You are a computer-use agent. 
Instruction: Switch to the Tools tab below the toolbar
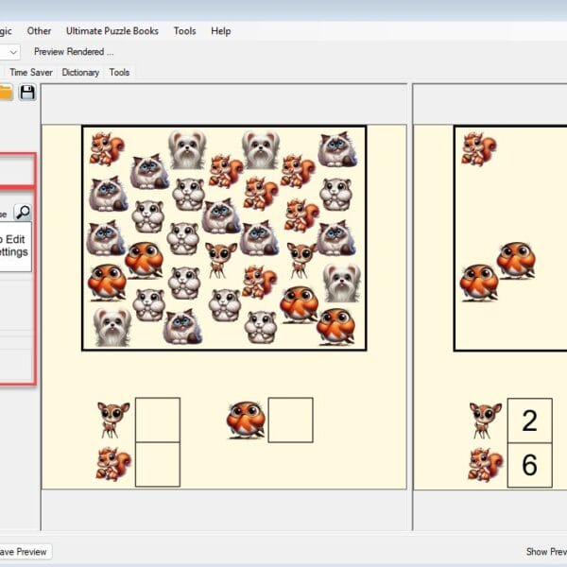tap(119, 72)
